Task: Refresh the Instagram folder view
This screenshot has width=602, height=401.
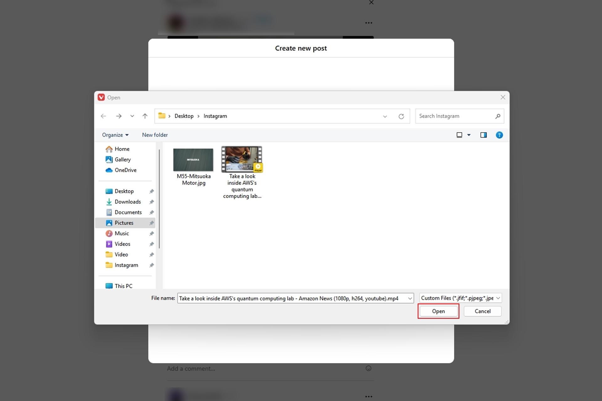Action: 401,117
